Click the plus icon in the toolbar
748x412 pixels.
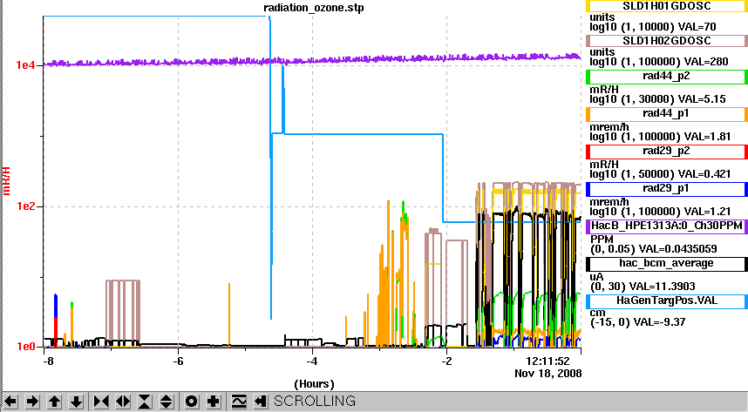coord(214,402)
